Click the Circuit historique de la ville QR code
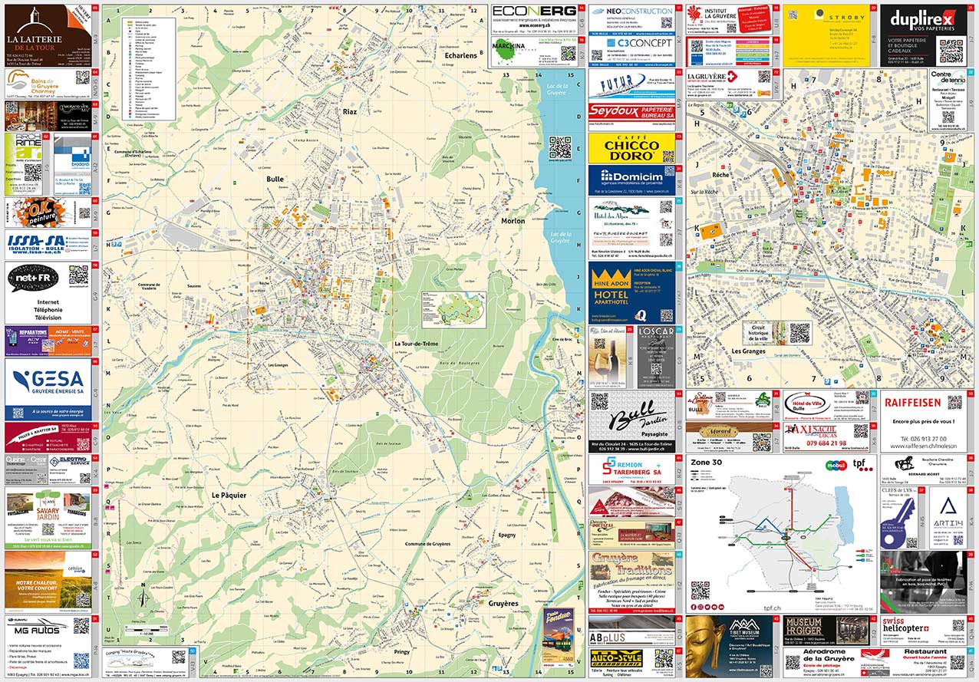 (799, 332)
